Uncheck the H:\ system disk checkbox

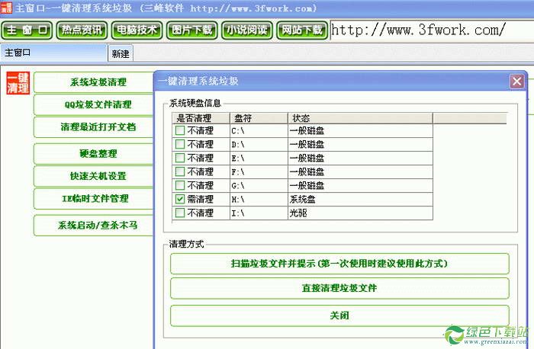pyautogui.click(x=180, y=199)
